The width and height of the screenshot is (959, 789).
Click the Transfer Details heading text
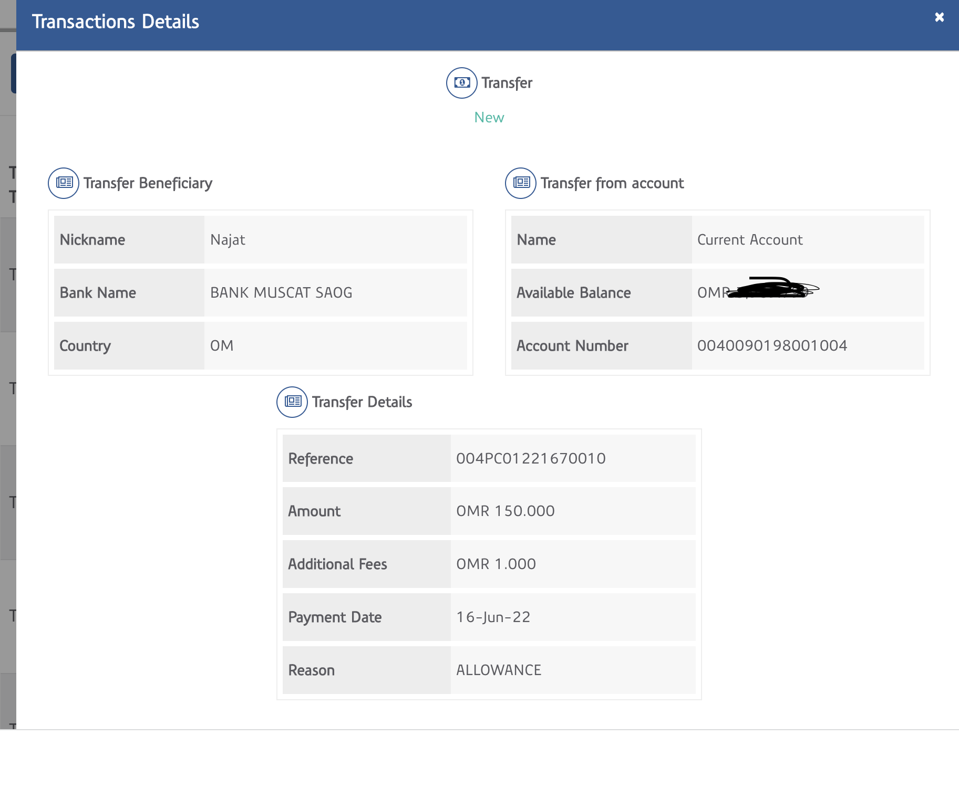[362, 402]
